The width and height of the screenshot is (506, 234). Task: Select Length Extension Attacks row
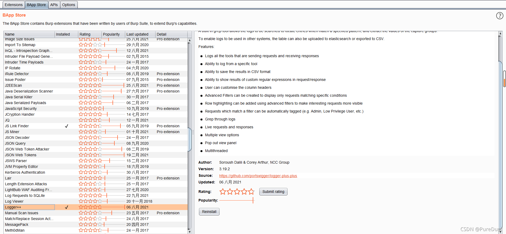(x=96, y=184)
